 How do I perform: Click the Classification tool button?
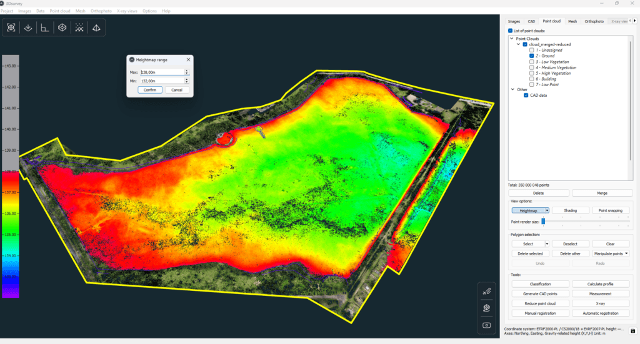coord(540,284)
